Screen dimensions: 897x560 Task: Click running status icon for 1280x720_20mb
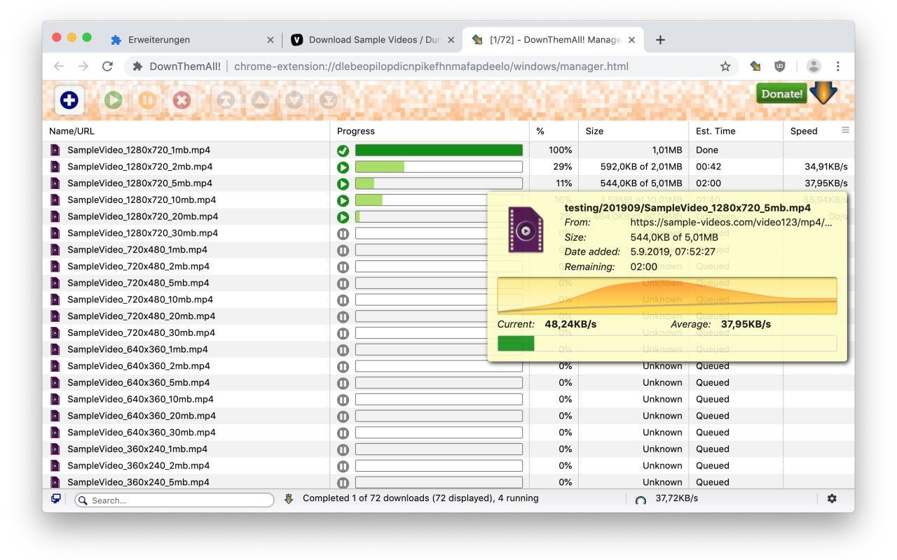[343, 217]
